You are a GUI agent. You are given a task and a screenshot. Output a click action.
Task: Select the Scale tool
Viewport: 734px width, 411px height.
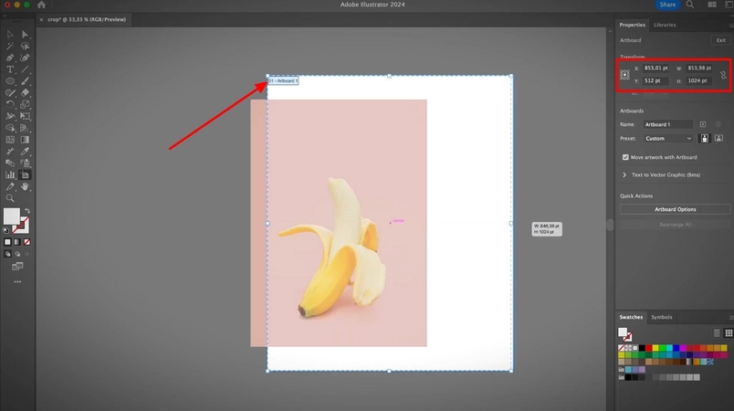(25, 104)
